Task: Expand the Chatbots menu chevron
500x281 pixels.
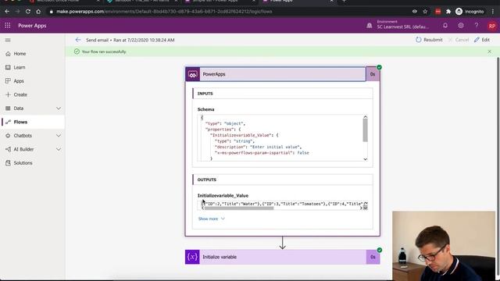Action: pos(59,136)
